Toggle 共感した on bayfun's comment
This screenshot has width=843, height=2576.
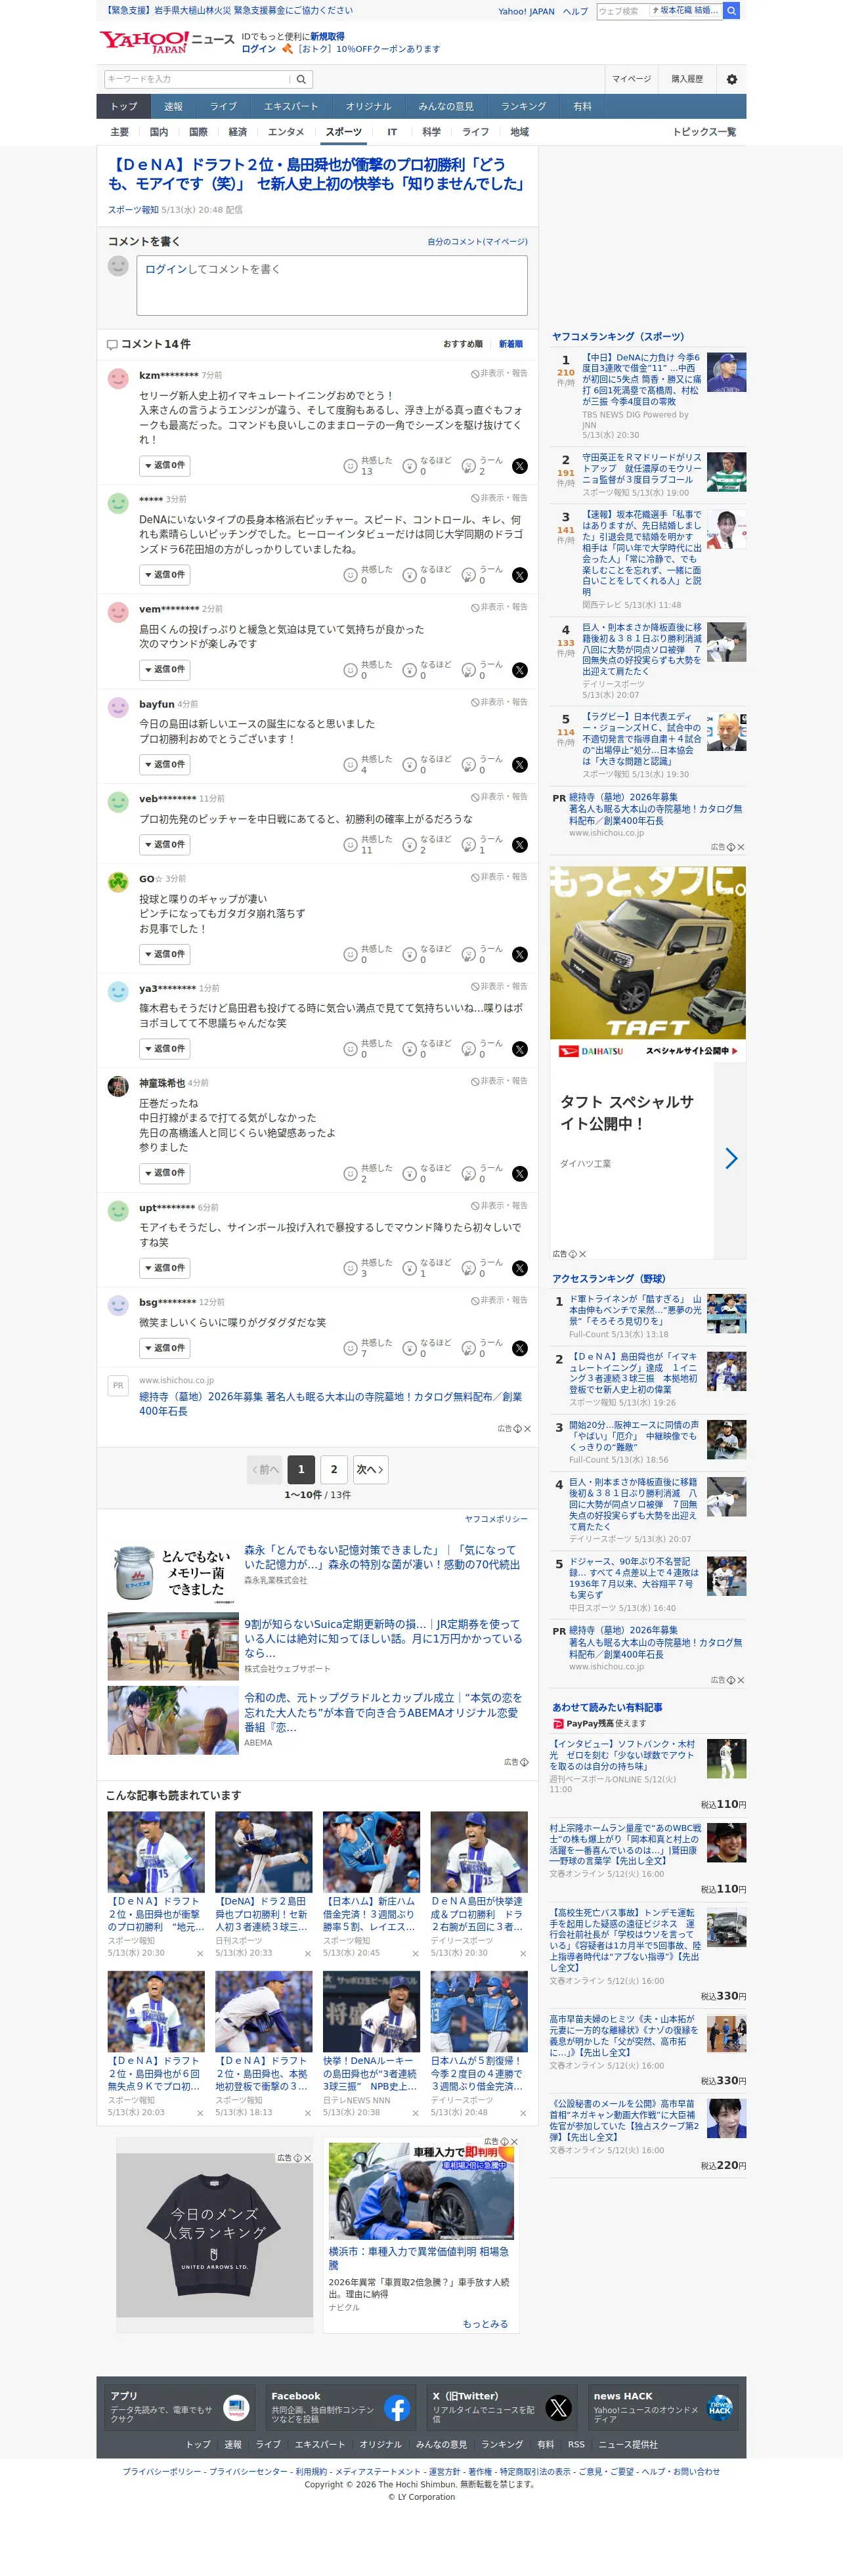point(350,765)
